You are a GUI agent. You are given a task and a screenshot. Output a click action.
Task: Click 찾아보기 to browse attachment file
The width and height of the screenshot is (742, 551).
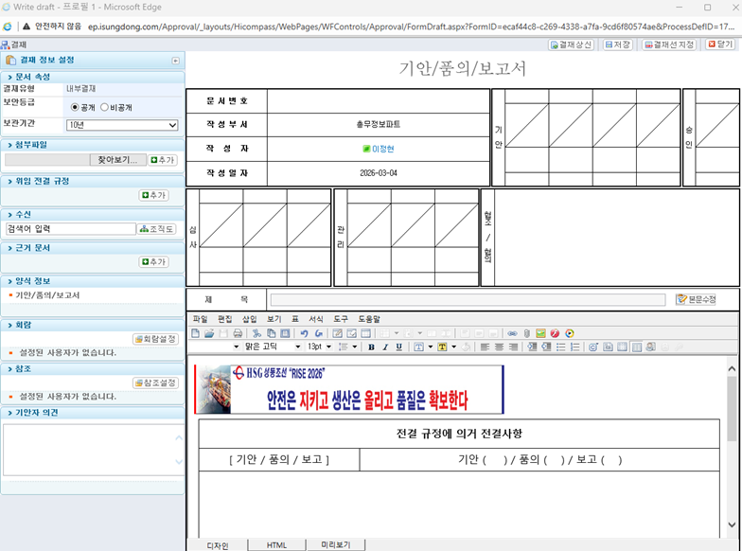point(117,160)
